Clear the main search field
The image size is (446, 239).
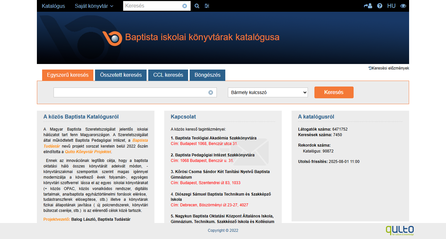pos(211,92)
